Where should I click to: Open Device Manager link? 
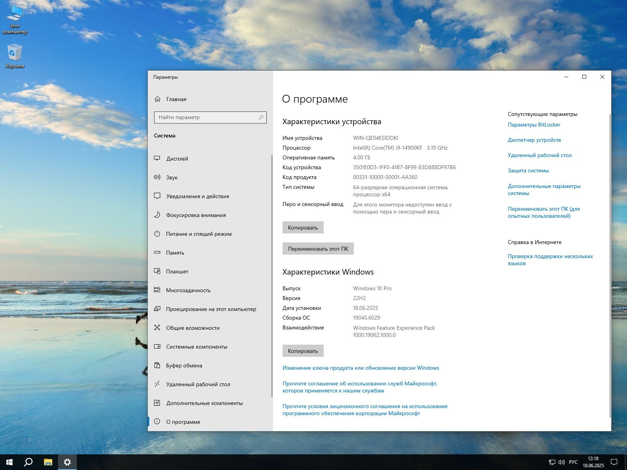(534, 140)
